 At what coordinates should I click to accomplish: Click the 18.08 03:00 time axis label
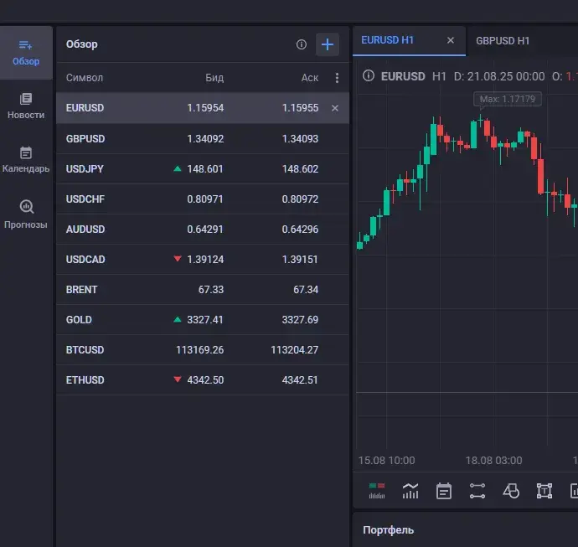493,461
